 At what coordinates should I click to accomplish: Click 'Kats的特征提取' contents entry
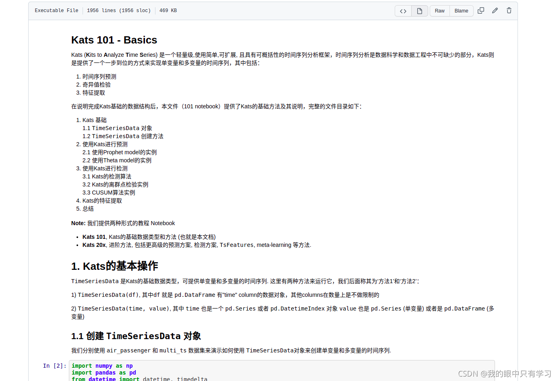pos(102,201)
